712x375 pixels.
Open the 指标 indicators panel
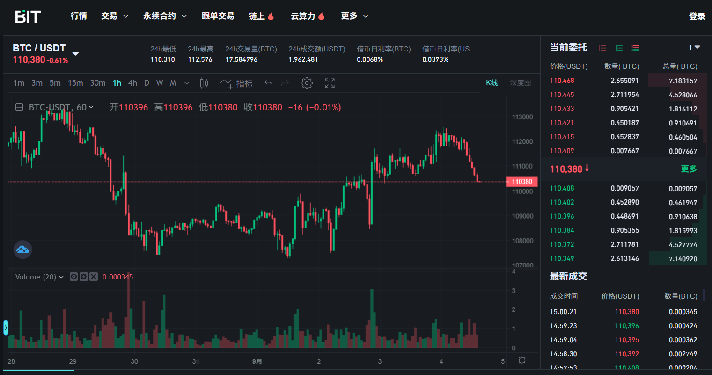[x=237, y=83]
